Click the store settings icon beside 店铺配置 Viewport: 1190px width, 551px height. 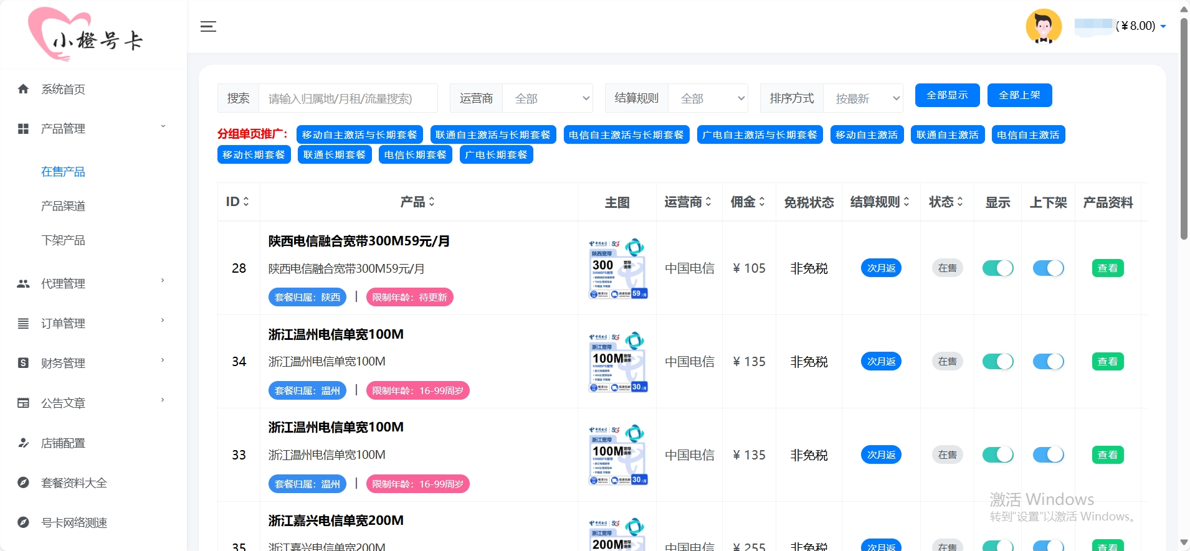pos(23,443)
